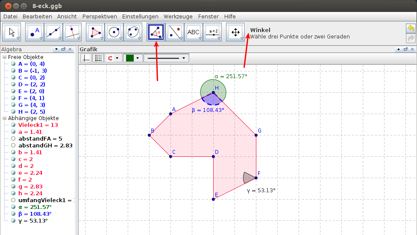Open the Werkzeuge menu

tap(178, 16)
